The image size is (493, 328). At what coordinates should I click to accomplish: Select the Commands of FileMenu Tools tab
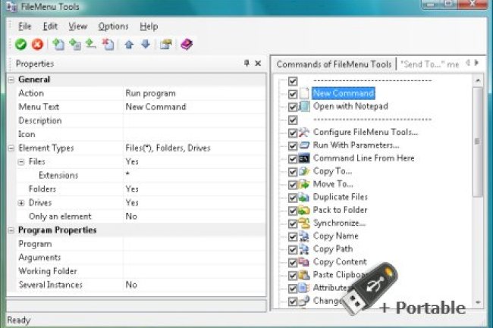(334, 64)
